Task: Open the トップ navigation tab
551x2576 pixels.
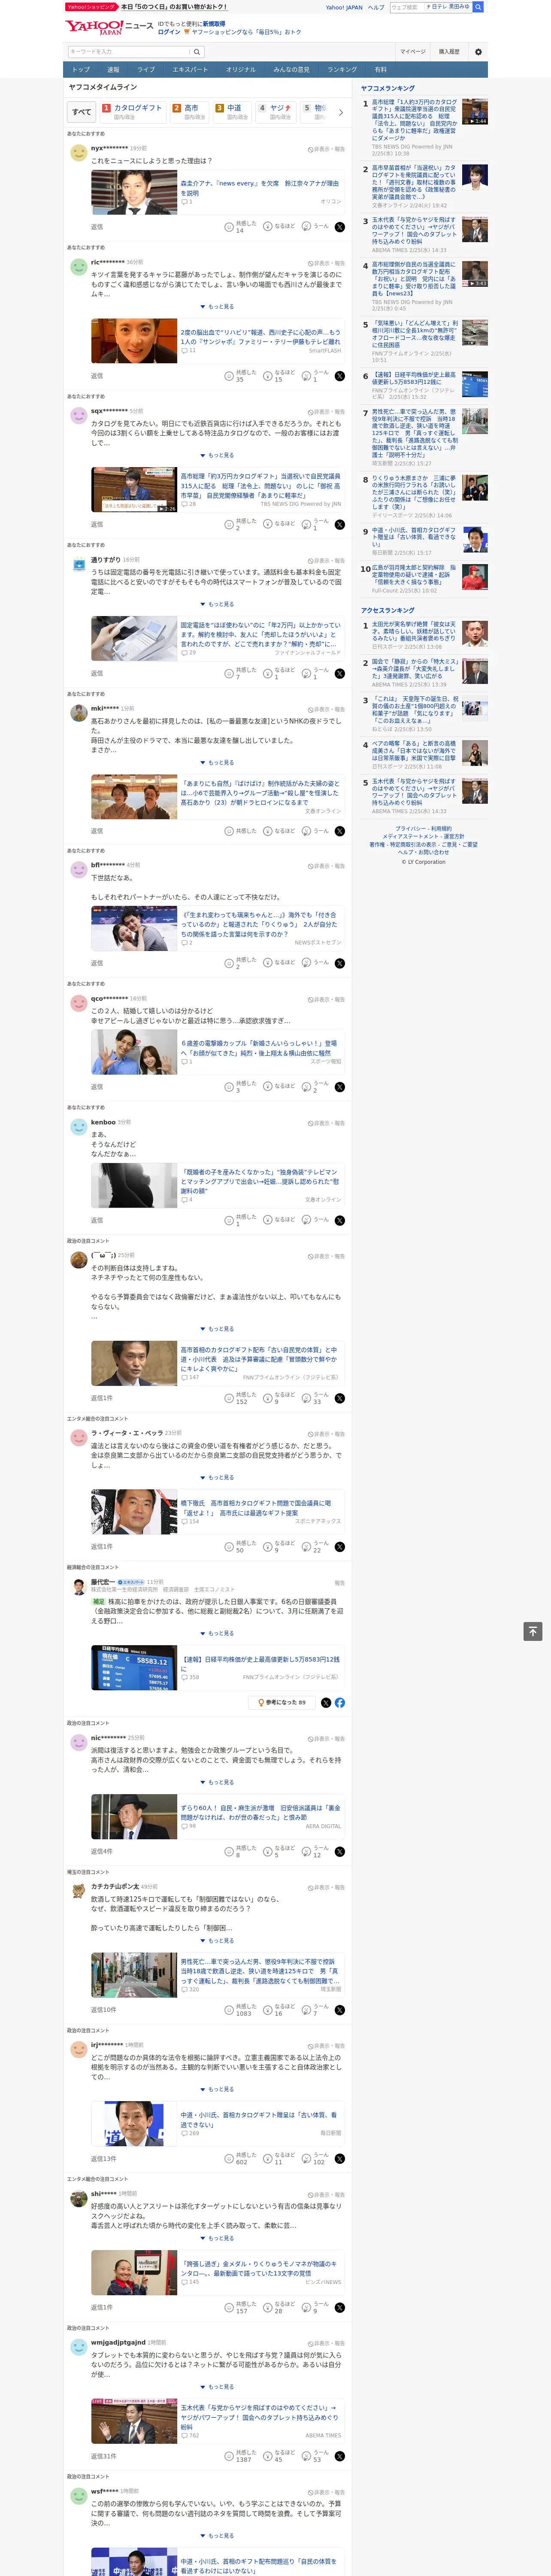Action: [81, 70]
